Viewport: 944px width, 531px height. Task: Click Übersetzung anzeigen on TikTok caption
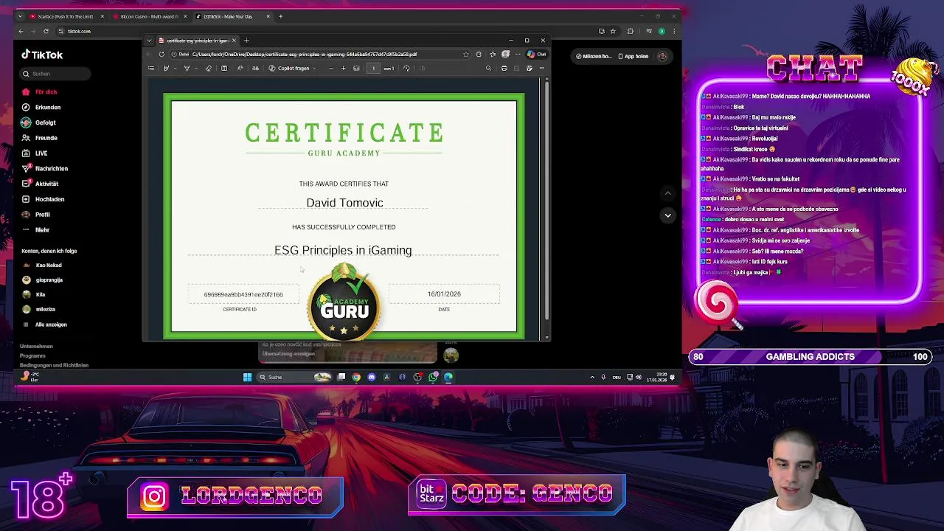288,354
